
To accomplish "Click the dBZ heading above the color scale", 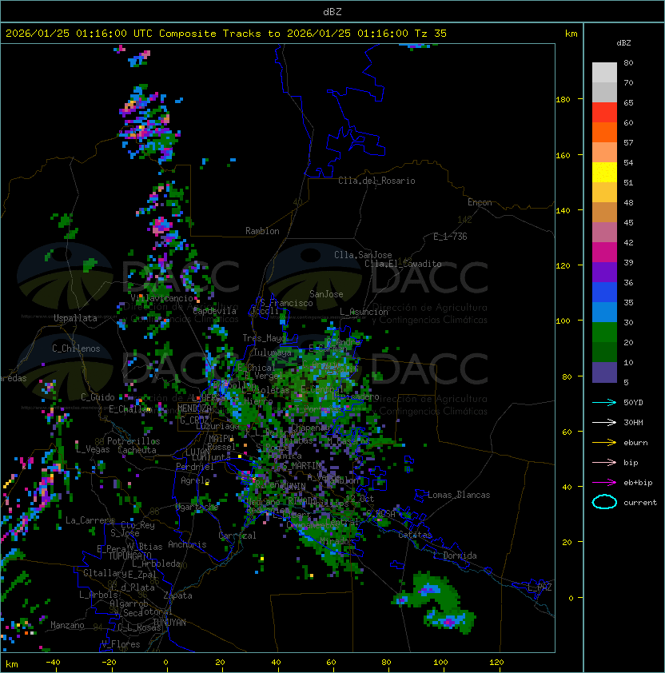I will [623, 43].
